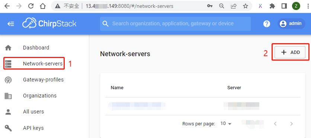Click the blurred server address cell
The height and width of the screenshot is (138, 311).
point(241,106)
